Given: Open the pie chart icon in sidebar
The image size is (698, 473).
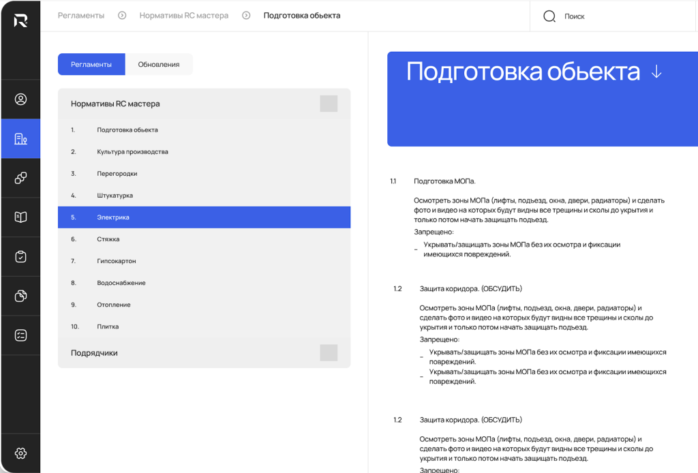Looking at the screenshot, I should click(20, 296).
